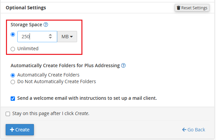The height and width of the screenshot is (140, 216).
Task: Click the plus icon on Create button
Action: pyautogui.click(x=12, y=130)
